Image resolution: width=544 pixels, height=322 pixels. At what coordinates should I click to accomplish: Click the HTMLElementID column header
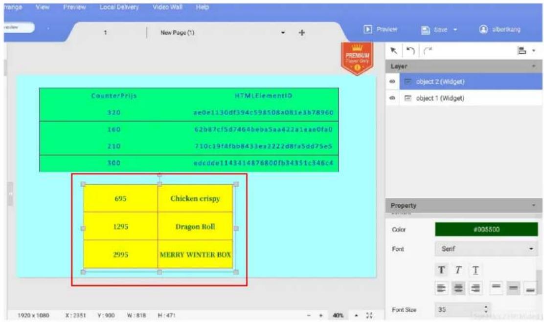click(x=263, y=96)
